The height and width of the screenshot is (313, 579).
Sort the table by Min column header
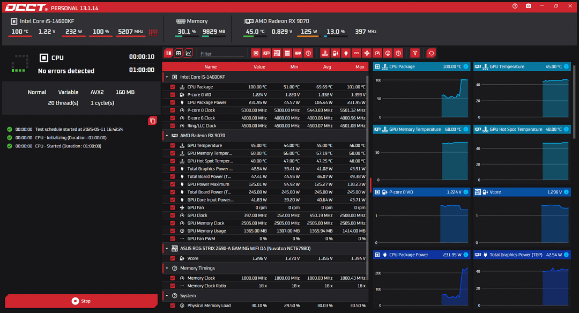tap(294, 67)
